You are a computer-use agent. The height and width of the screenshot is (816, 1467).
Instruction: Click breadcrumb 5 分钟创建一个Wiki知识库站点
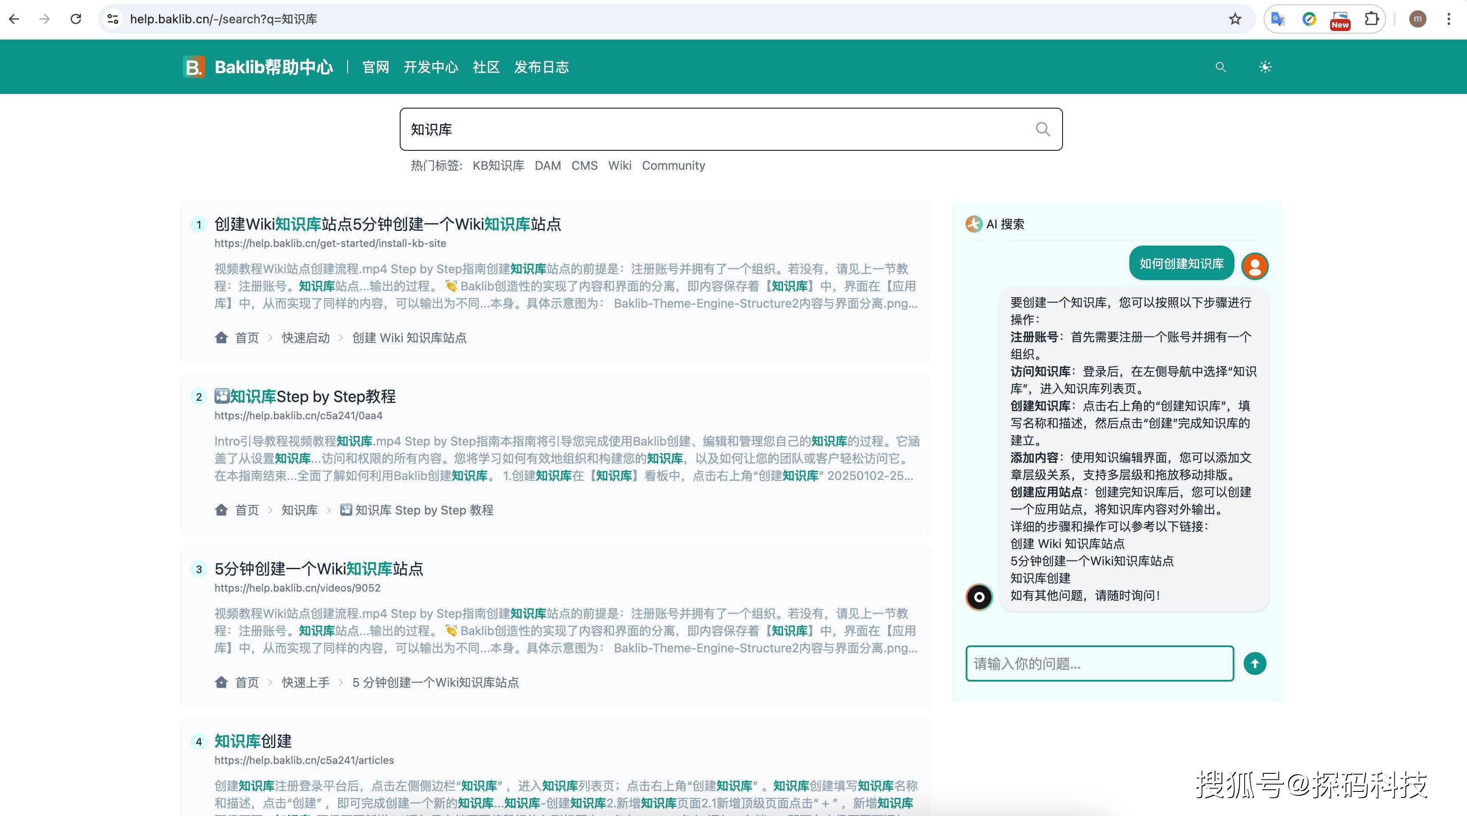click(x=435, y=683)
